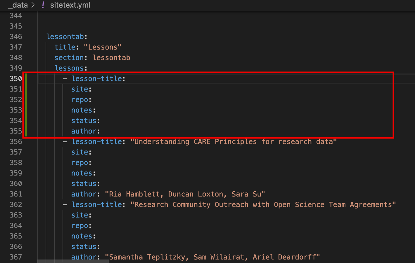Click "Understanding CARE Principles for research data" string
Image resolution: width=415 pixels, height=263 pixels.
(x=234, y=142)
